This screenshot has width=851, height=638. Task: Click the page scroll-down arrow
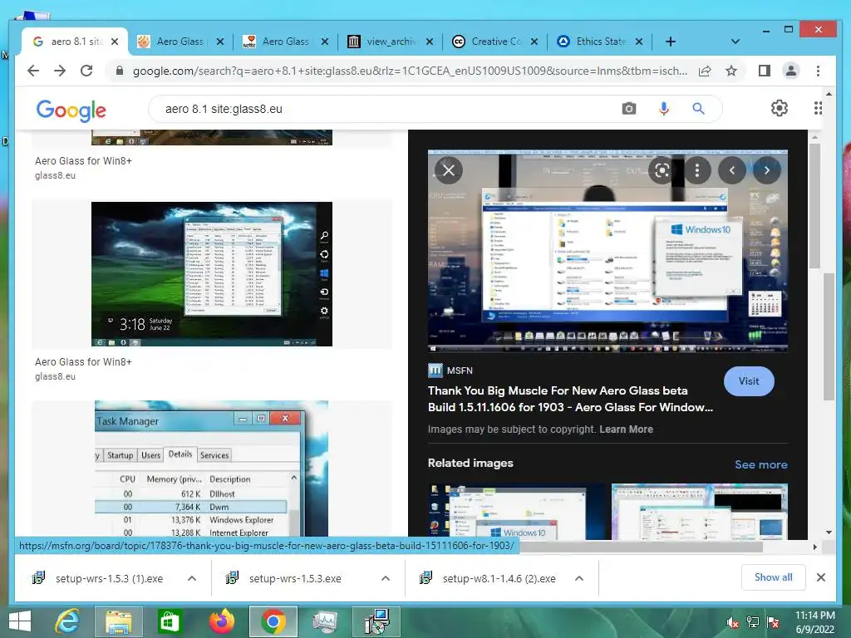coord(829,532)
